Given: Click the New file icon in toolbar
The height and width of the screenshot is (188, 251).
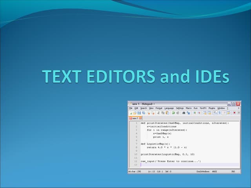Looking at the screenshot, I should pos(131,113).
